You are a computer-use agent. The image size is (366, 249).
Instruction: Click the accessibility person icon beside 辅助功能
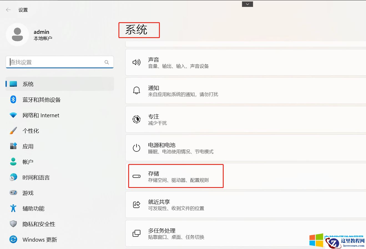[x=13, y=208]
